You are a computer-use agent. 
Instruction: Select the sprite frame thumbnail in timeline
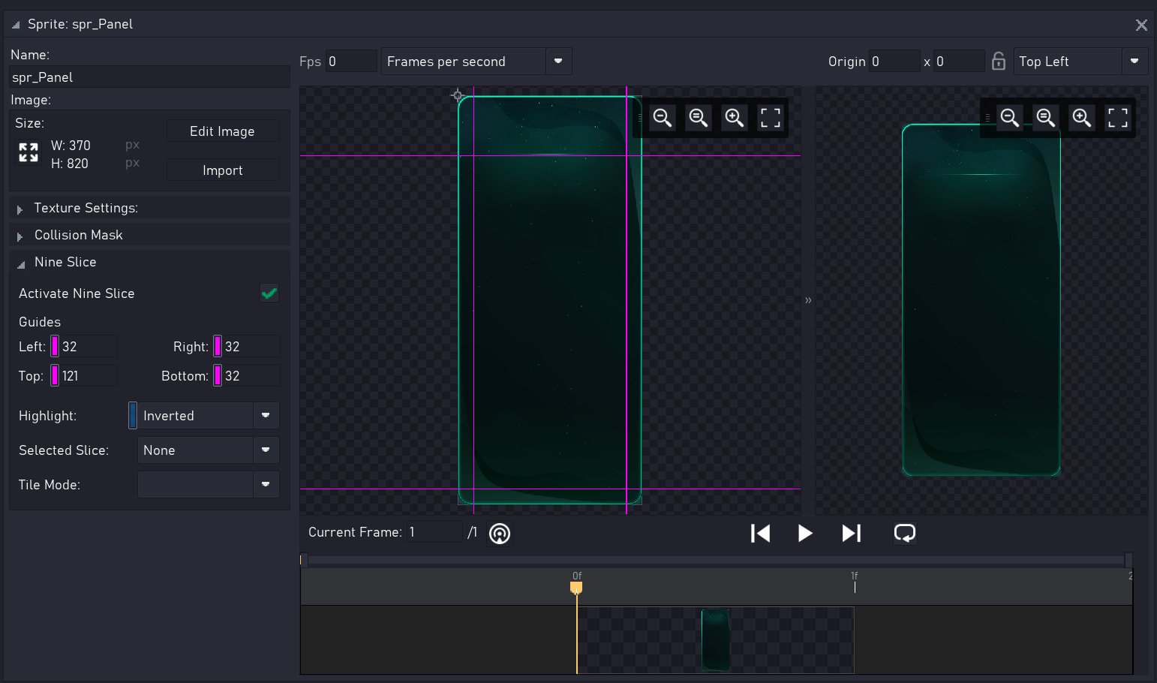(x=715, y=639)
